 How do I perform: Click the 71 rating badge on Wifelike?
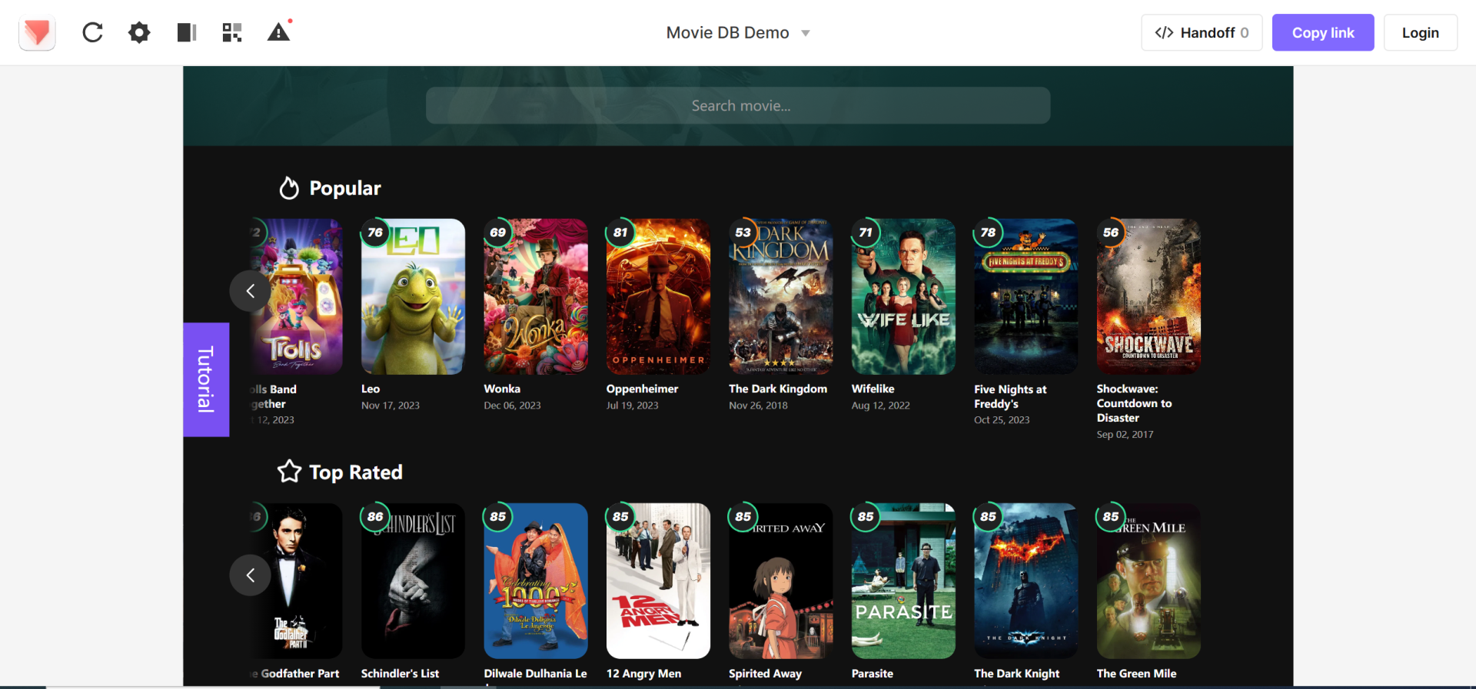(866, 232)
